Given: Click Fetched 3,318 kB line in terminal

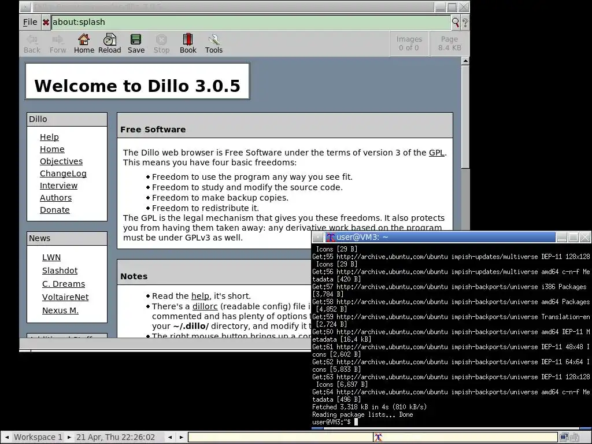Looking at the screenshot, I should click(x=369, y=407).
